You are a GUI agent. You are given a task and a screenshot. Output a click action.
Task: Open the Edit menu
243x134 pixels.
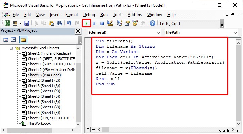28,15
